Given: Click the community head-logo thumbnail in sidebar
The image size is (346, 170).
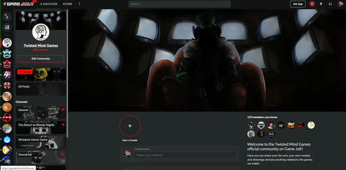Looking at the screenshot, I should pyautogui.click(x=41, y=32).
